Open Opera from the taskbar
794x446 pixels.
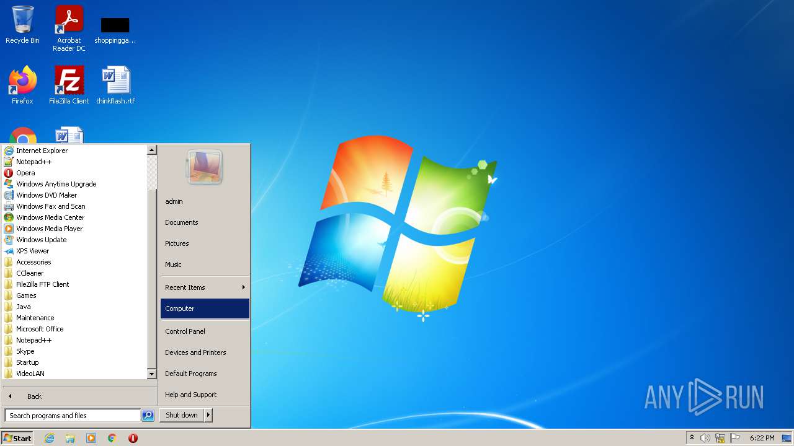(133, 438)
